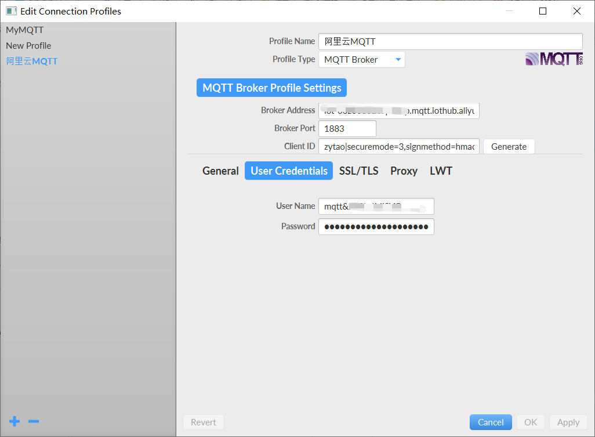The image size is (595, 437).
Task: Cancel editing the connection profile
Action: coord(491,422)
